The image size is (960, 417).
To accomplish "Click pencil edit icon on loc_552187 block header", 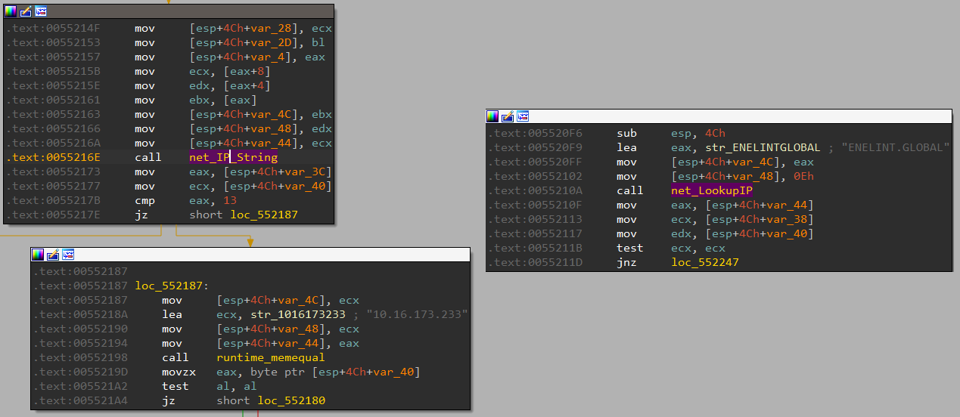I will (53, 255).
